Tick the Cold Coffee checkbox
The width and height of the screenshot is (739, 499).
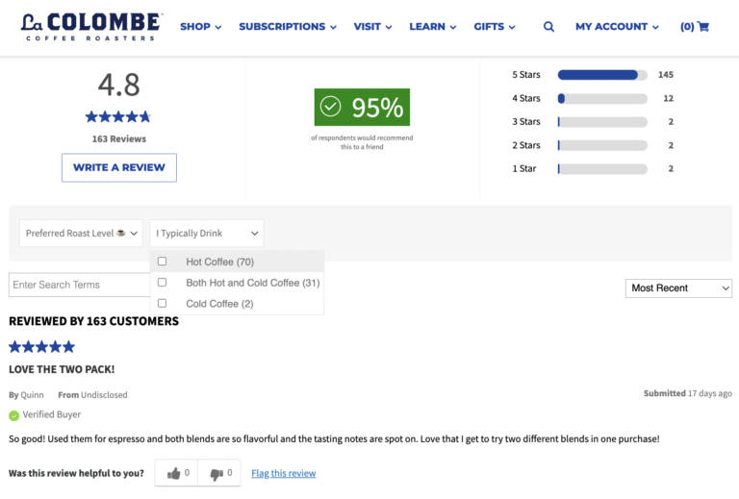pyautogui.click(x=162, y=304)
